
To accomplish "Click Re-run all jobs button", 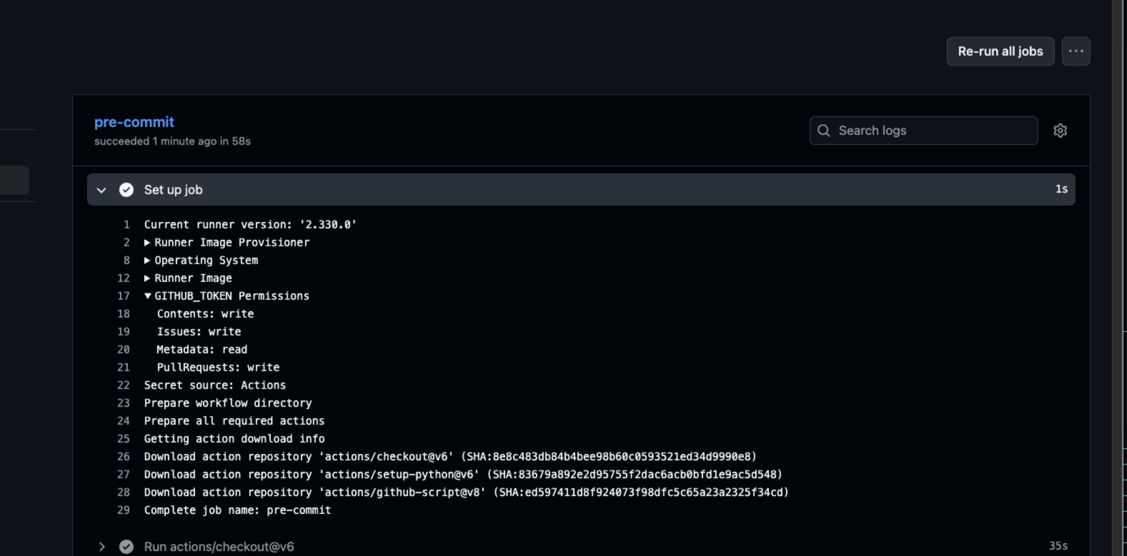I will click(x=1000, y=51).
